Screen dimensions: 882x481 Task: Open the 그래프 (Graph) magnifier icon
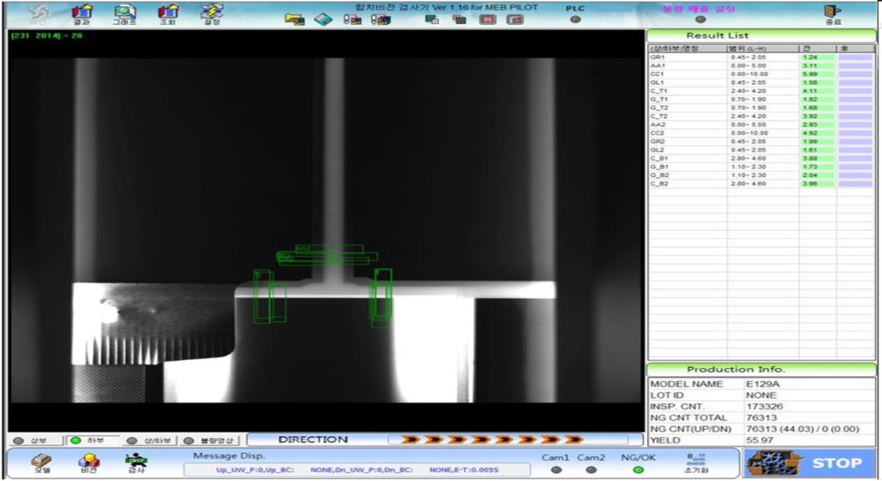pos(124,13)
